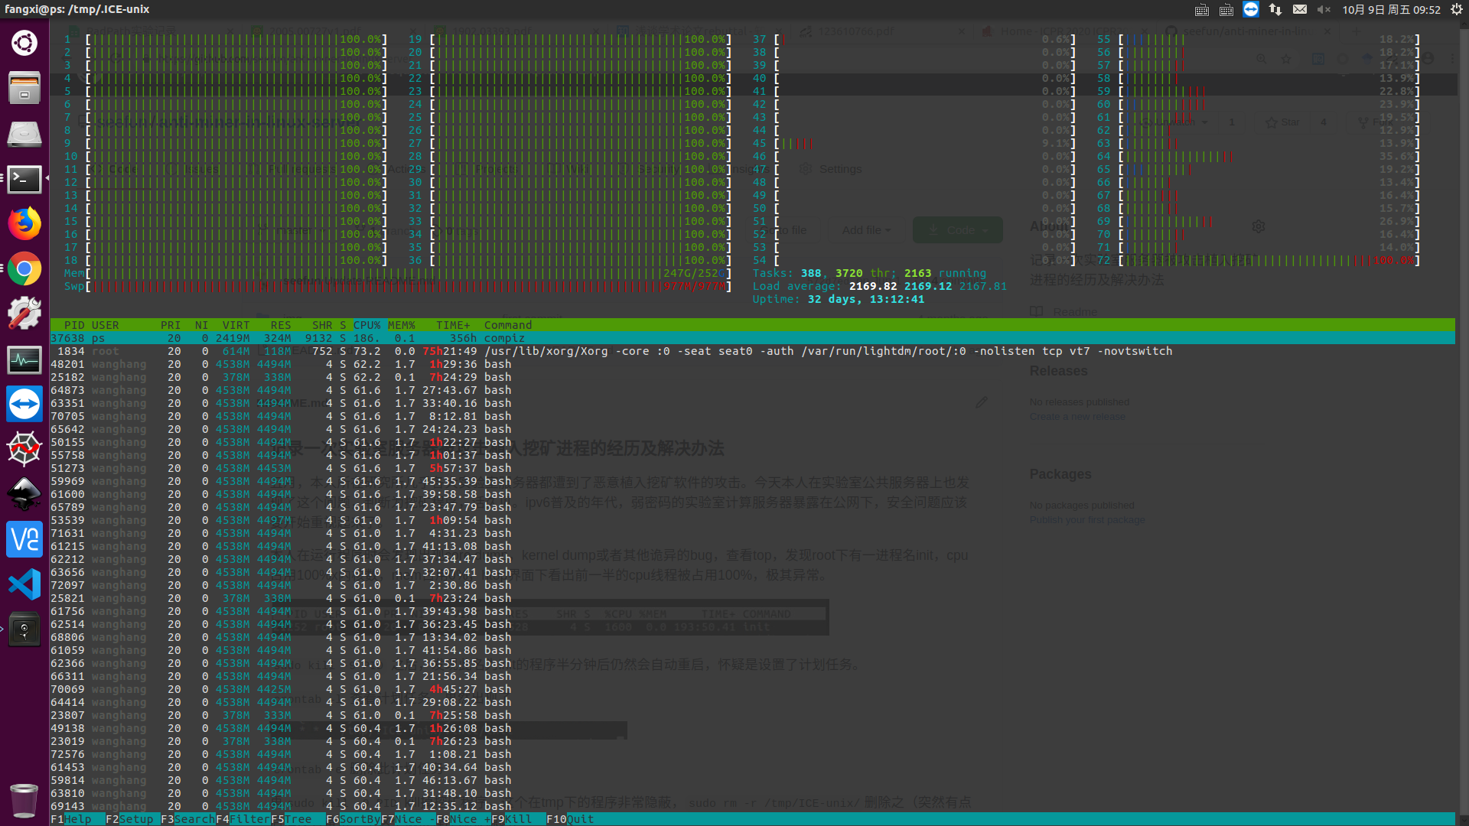The height and width of the screenshot is (826, 1469).
Task: Click the Terminal icon in the launcher
Action: pyautogui.click(x=24, y=179)
